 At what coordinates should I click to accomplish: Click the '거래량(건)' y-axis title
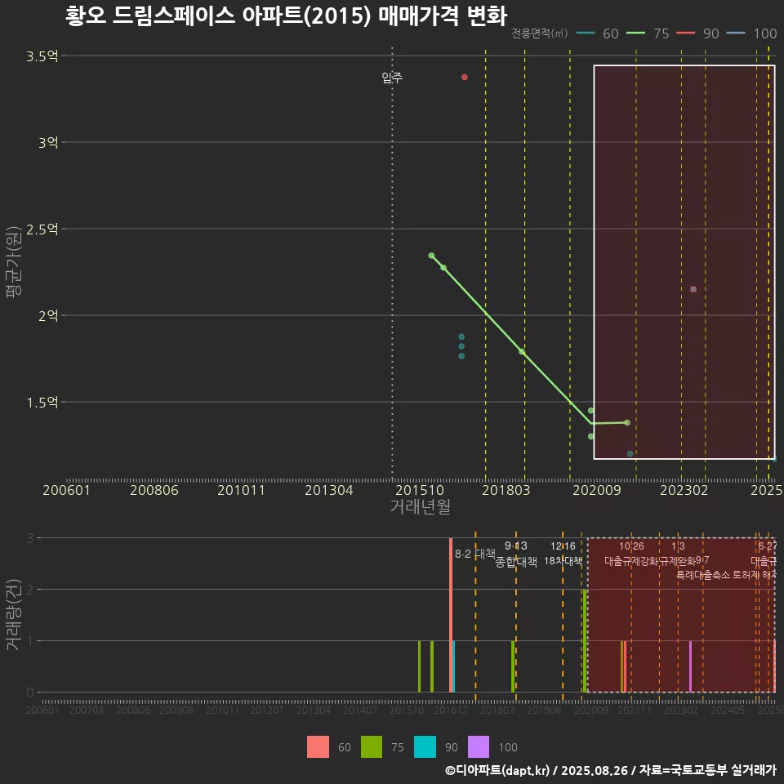click(12, 615)
